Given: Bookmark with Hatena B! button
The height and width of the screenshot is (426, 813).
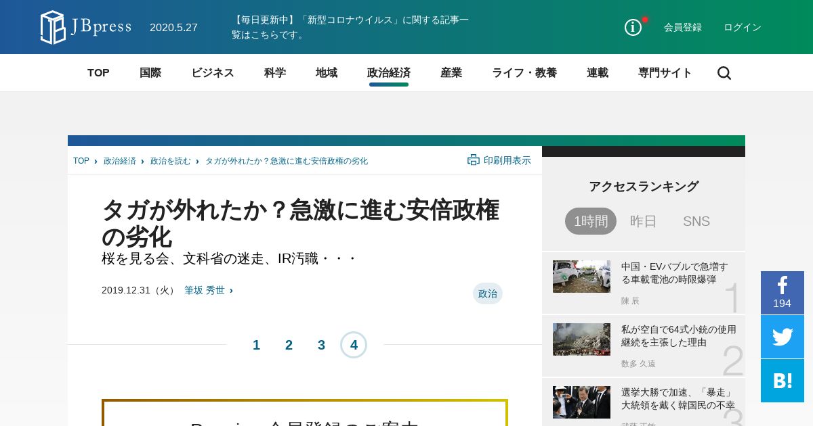Looking at the screenshot, I should point(783,381).
